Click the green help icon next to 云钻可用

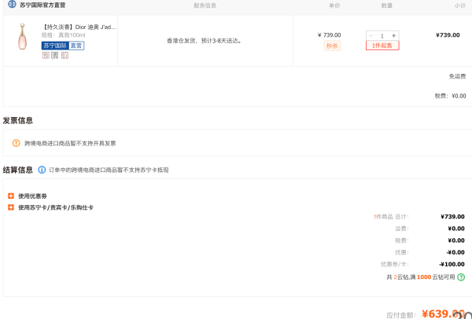[x=461, y=277]
